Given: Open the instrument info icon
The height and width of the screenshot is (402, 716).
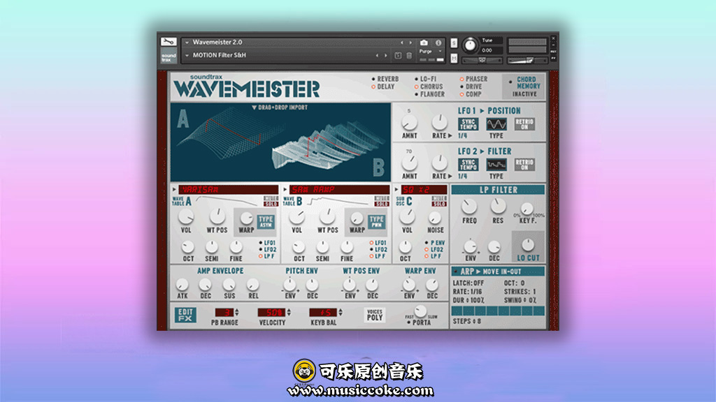Looking at the screenshot, I should click(438, 43).
